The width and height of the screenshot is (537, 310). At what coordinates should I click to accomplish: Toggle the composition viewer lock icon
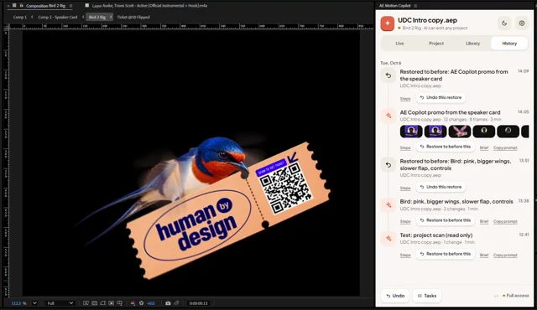21,6
